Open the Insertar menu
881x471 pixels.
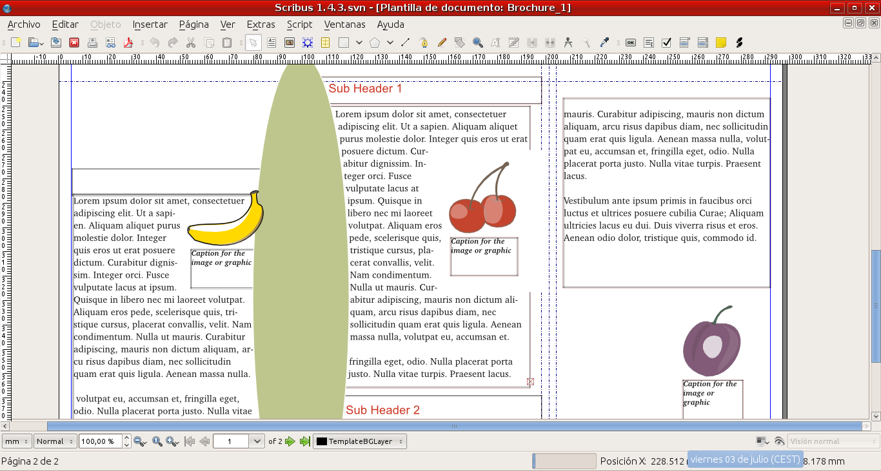coord(150,24)
